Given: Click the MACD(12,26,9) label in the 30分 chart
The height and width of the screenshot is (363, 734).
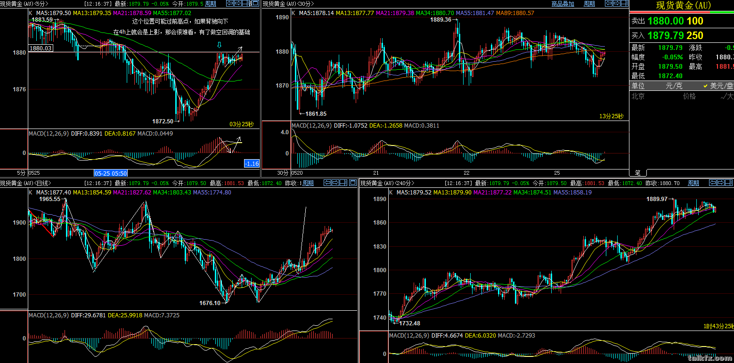Looking at the screenshot, I should click(x=311, y=126).
